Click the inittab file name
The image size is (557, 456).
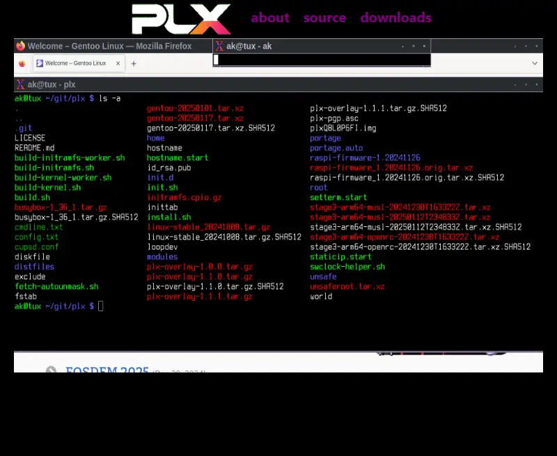(x=162, y=207)
